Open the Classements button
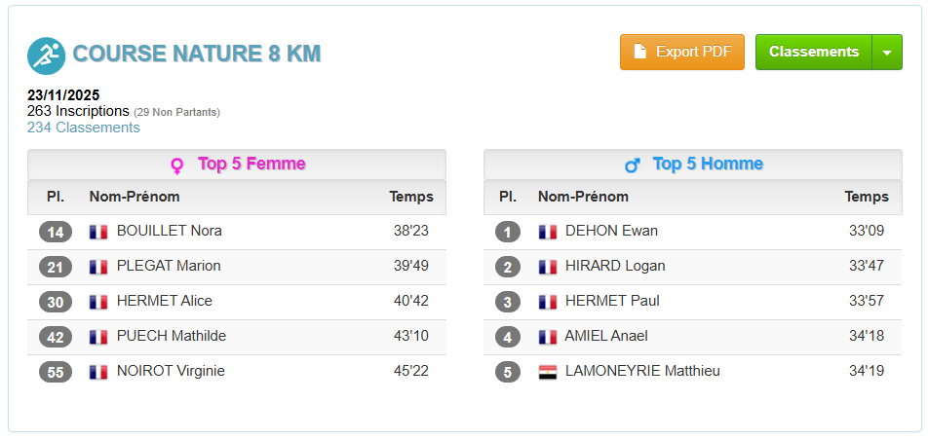This screenshot has width=928, height=439. (813, 53)
